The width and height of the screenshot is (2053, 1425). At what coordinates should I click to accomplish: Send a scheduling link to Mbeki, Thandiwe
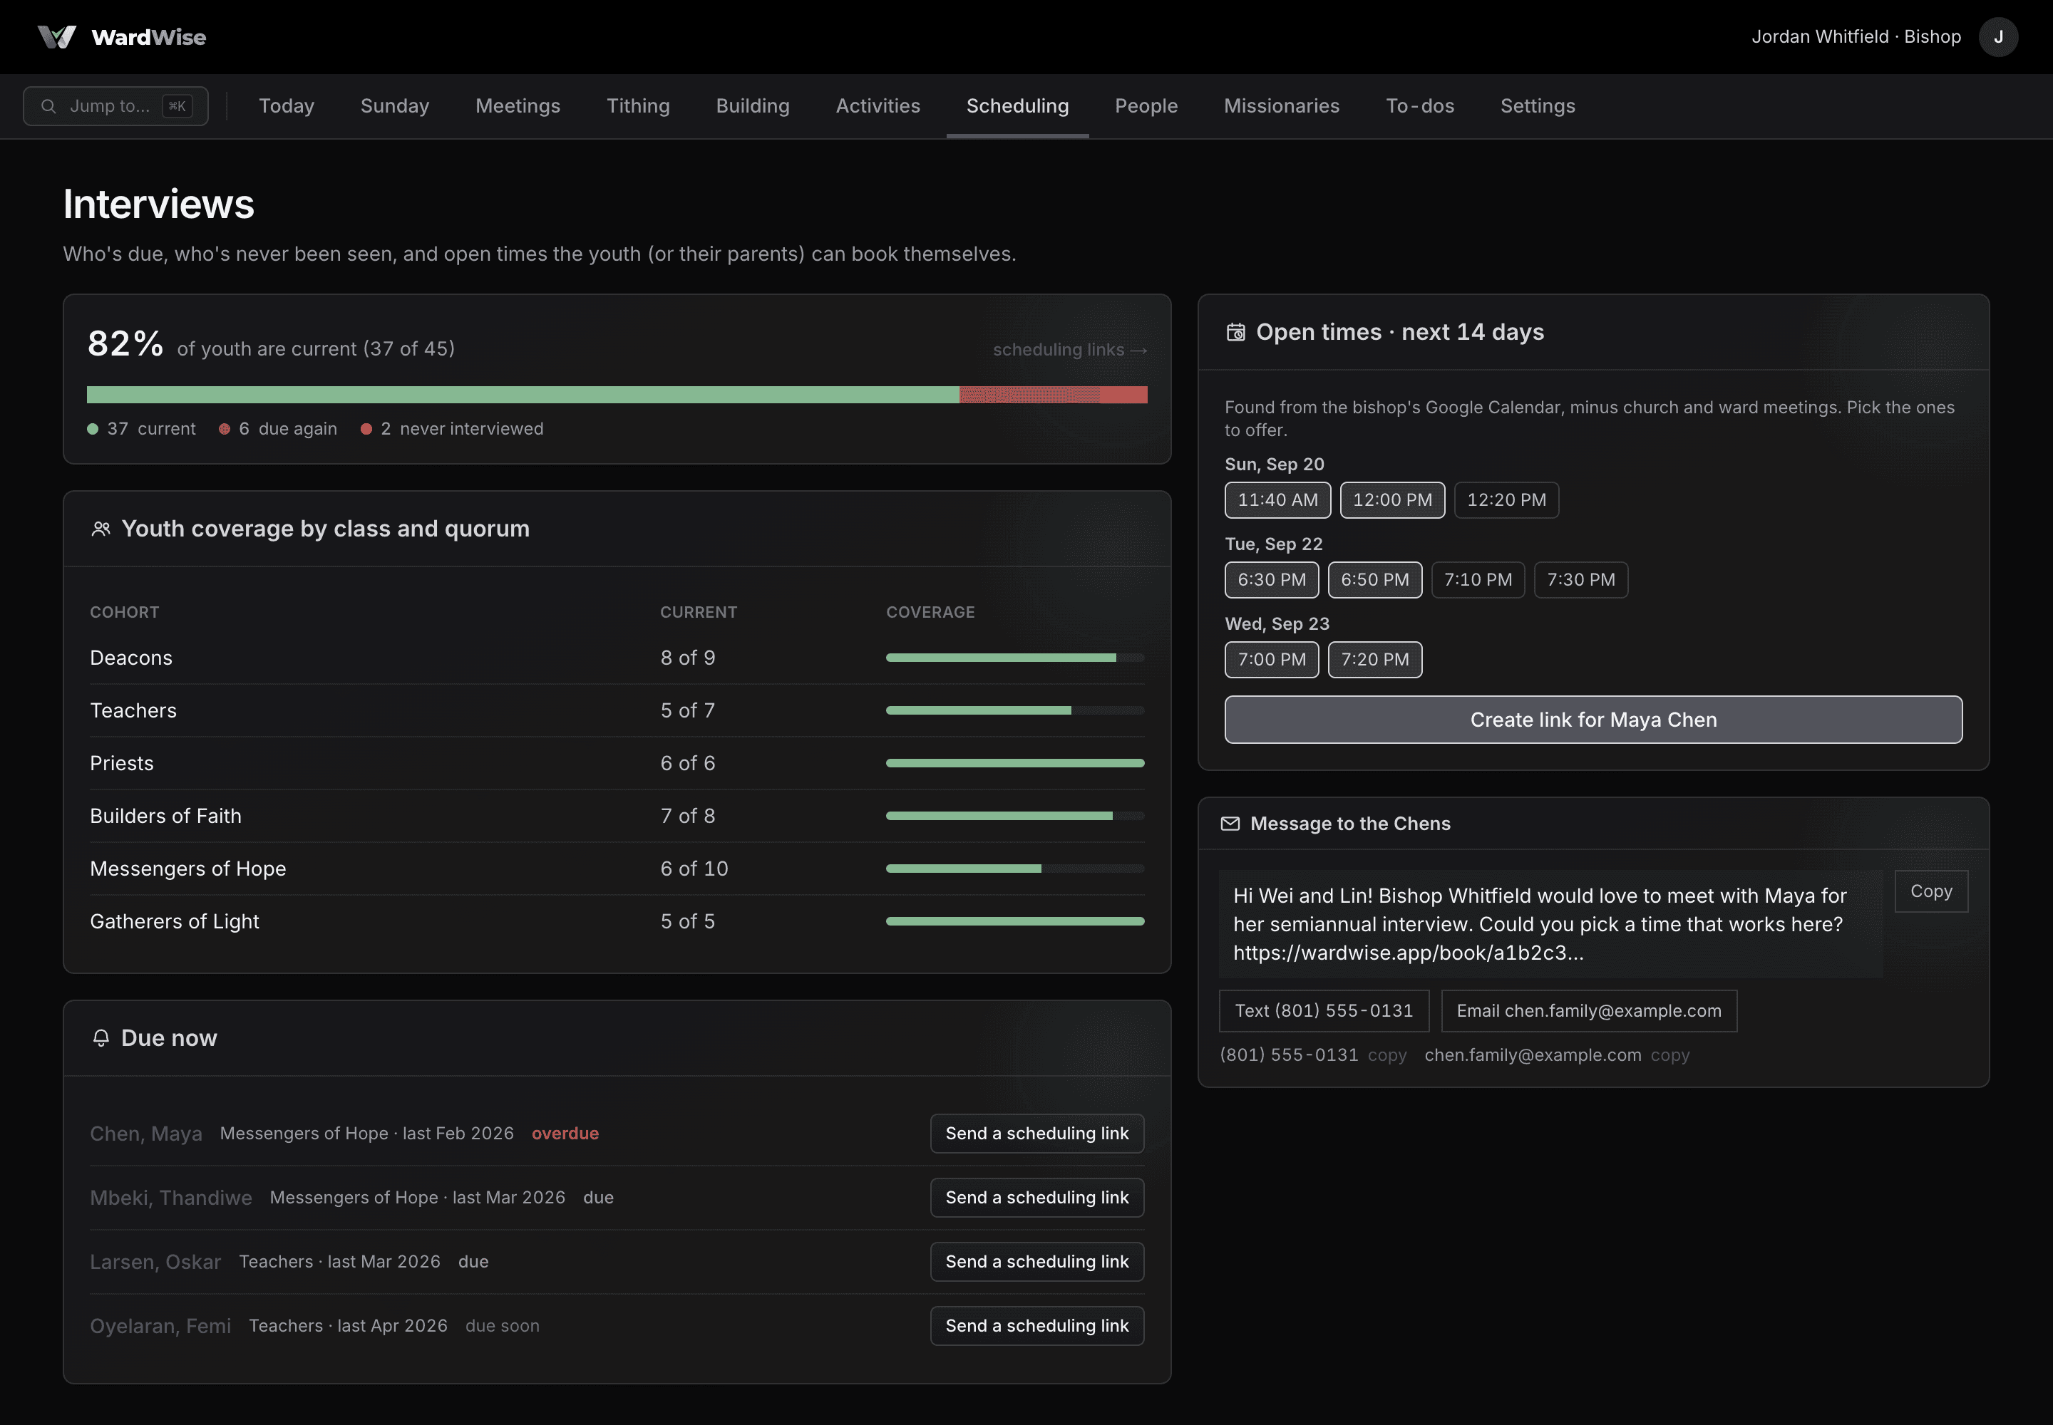coord(1036,1197)
